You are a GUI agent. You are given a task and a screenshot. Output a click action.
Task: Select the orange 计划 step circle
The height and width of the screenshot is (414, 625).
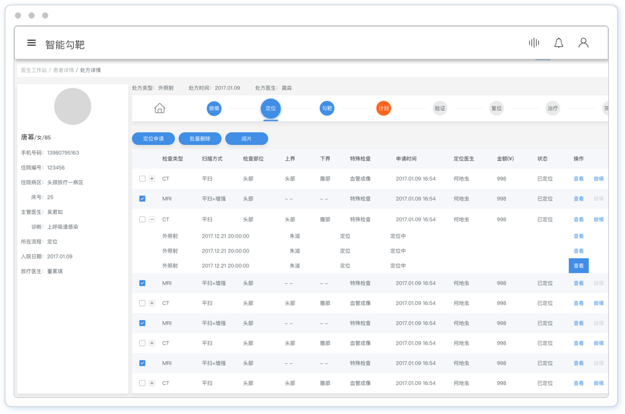(384, 108)
